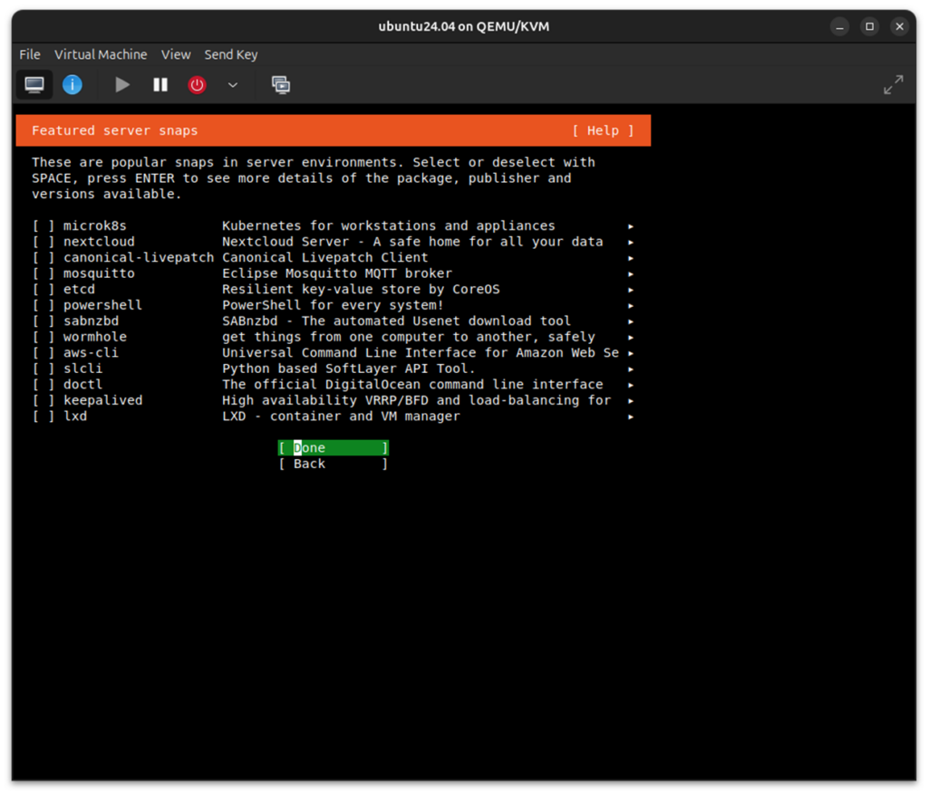Screen dimensions: 928x795
Task: Expand details arrow for canonical-livepatch row
Action: 631,258
